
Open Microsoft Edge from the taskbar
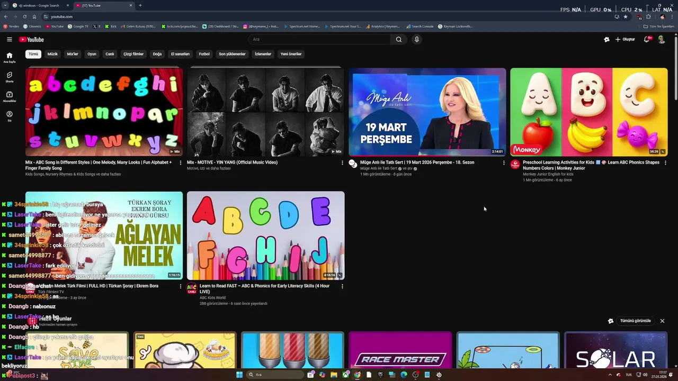pos(404,375)
